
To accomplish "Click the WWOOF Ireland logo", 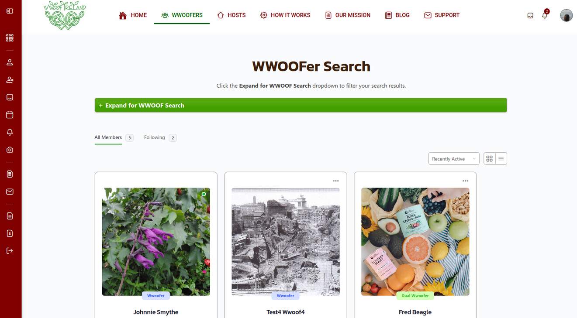I will (65, 15).
